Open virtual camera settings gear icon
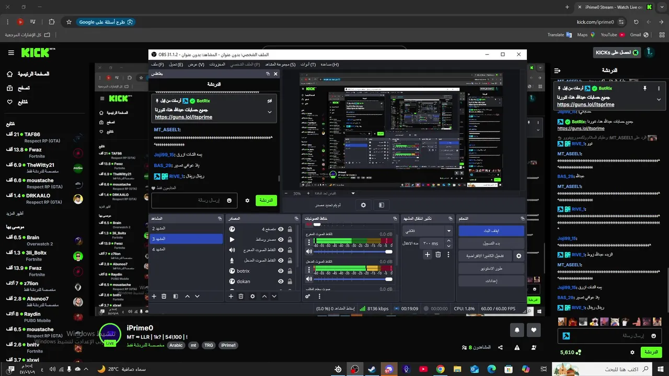Screen dimensions: 669x376 click(518, 256)
